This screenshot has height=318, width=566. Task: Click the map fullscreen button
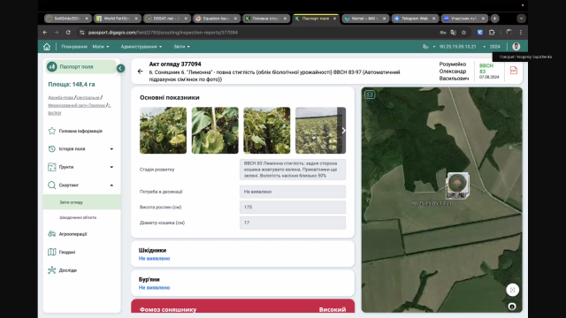pos(512,290)
